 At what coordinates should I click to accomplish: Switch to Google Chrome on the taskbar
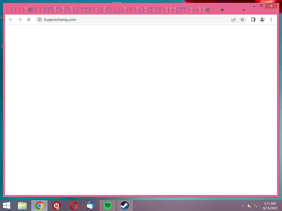[39, 206]
